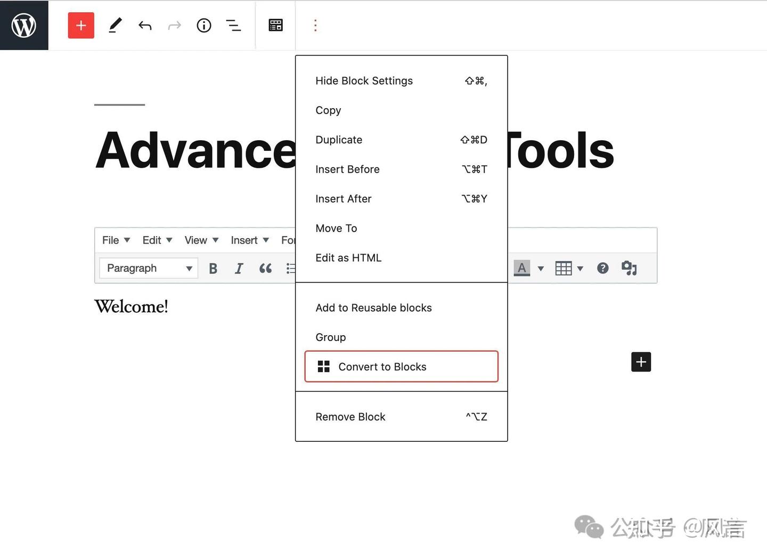Open the text color picker dropdown
Screen dimensions: 767x559
click(541, 268)
